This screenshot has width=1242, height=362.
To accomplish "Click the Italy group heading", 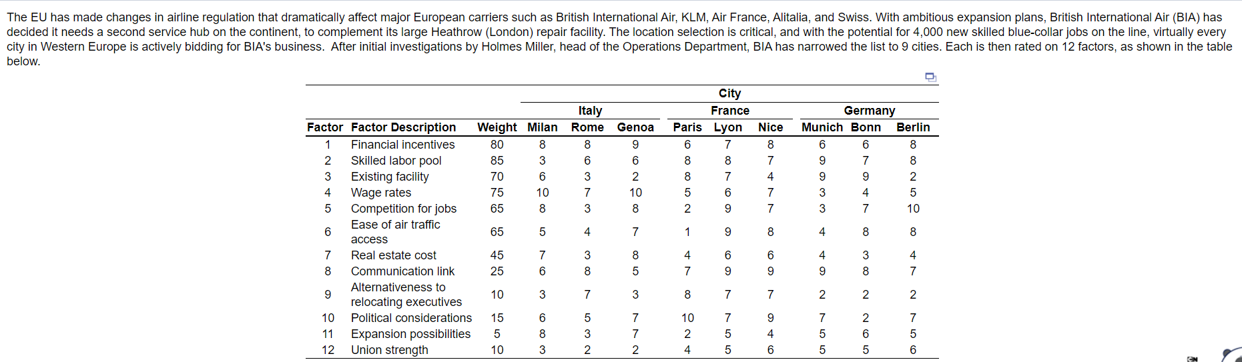I will [x=590, y=111].
